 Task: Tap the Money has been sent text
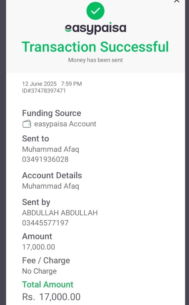(96, 60)
